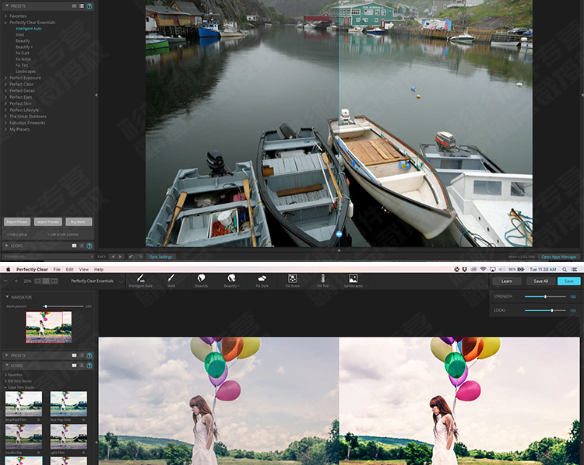The image size is (584, 465).
Task: Collapse the Navigator panel
Action: (7, 297)
